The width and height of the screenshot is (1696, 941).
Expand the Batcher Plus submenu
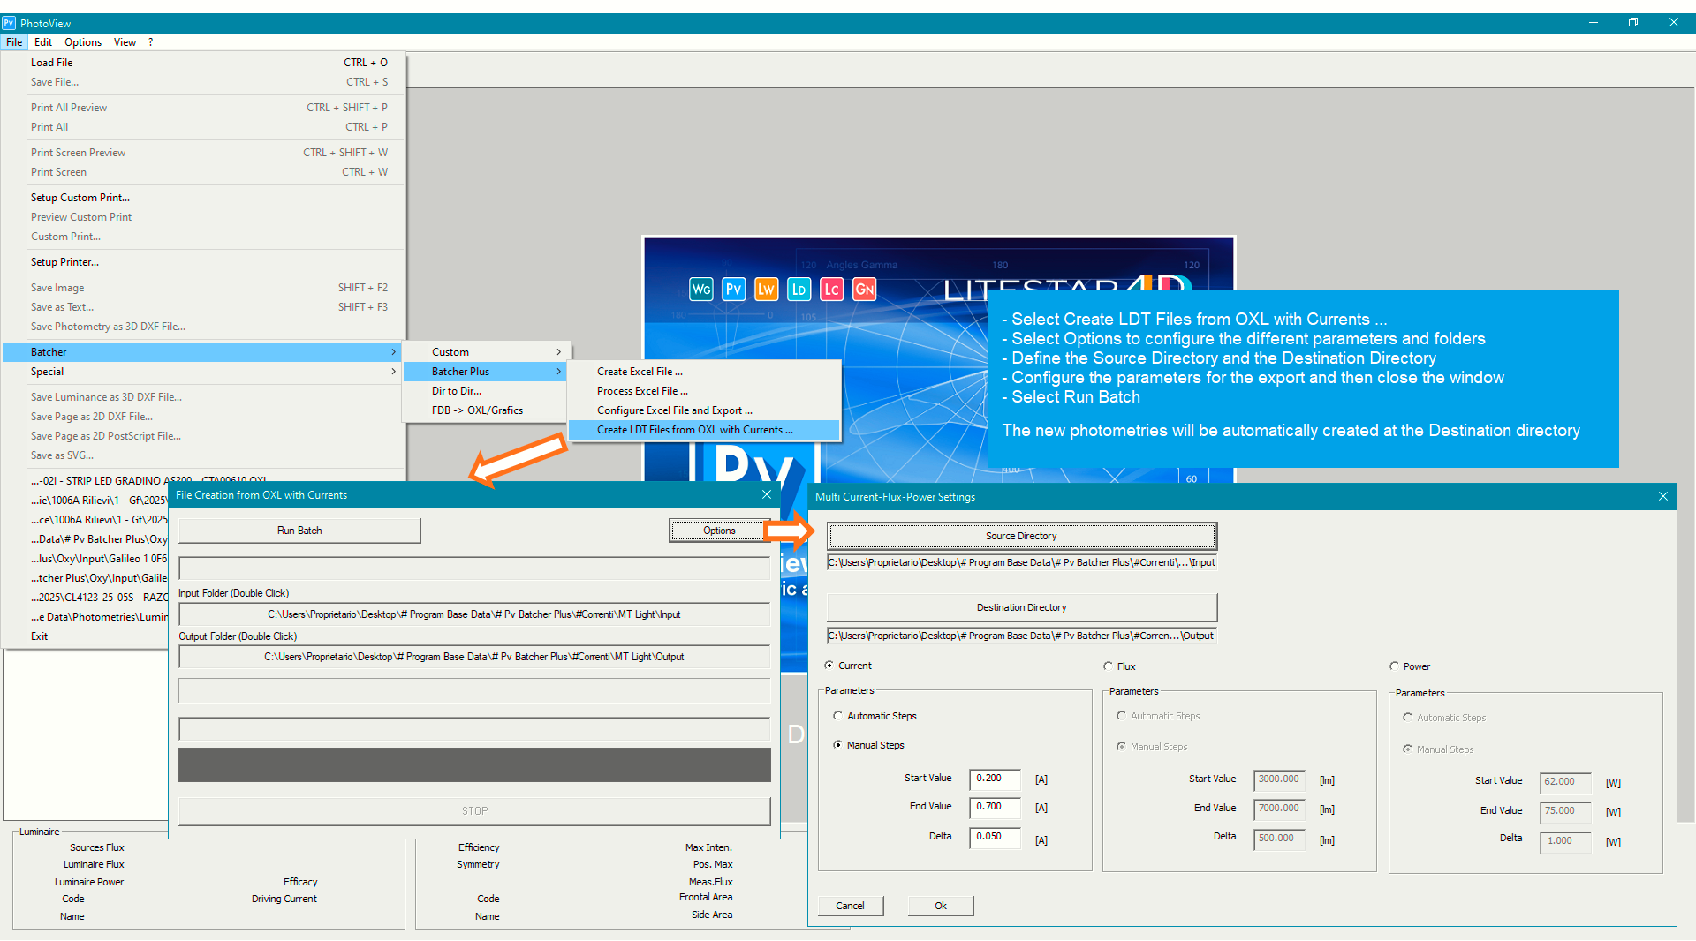click(x=485, y=372)
